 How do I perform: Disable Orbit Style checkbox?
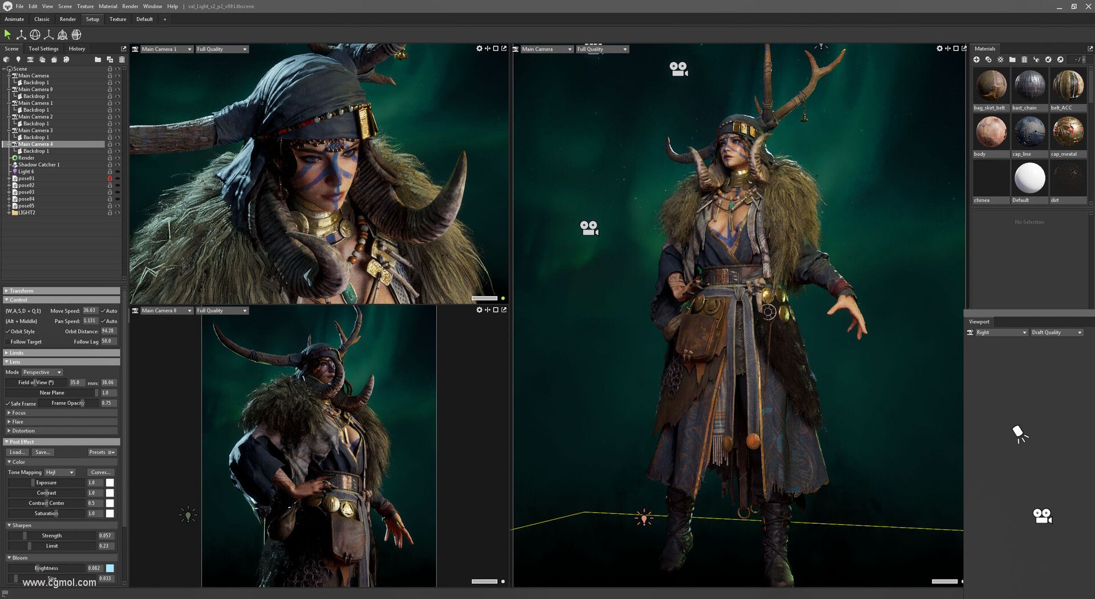click(x=8, y=331)
